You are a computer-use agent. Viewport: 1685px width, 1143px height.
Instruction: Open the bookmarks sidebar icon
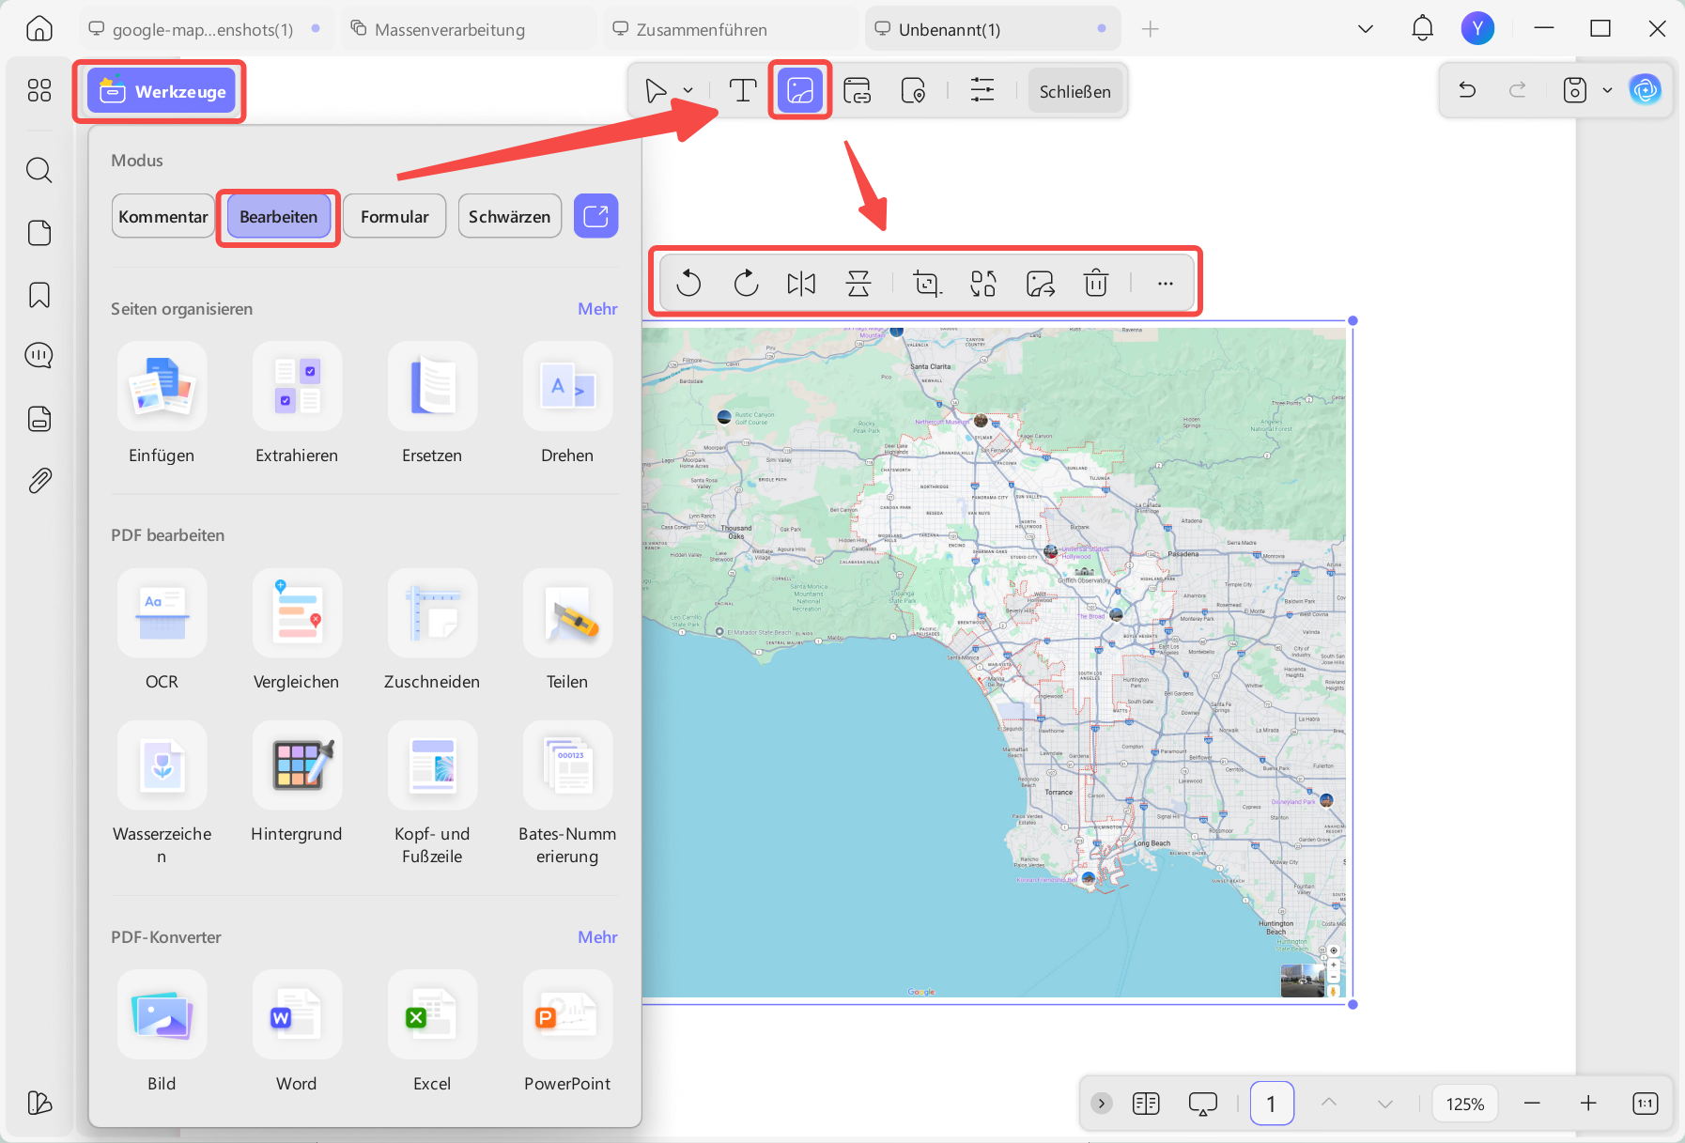point(39,295)
